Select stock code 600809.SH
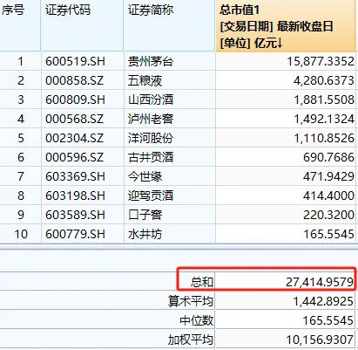The height and width of the screenshot is (350, 358). tap(75, 100)
